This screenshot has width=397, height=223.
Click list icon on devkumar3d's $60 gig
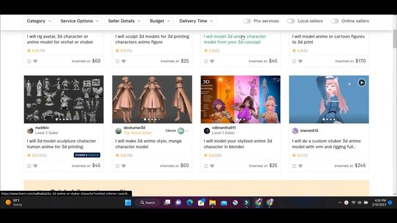[117, 166]
